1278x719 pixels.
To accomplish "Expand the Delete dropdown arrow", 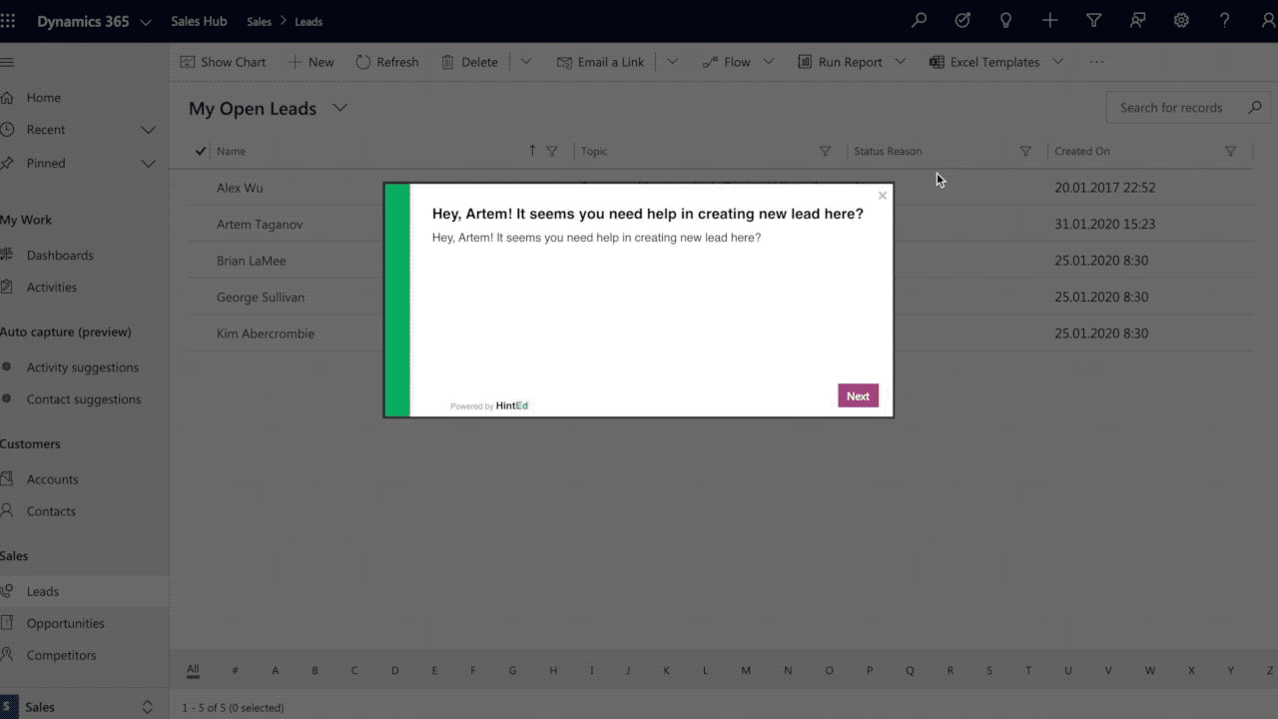I will point(526,62).
